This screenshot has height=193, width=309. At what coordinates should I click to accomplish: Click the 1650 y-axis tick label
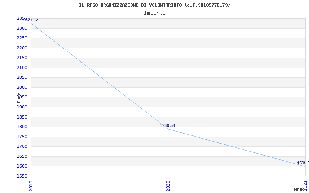point(22,157)
